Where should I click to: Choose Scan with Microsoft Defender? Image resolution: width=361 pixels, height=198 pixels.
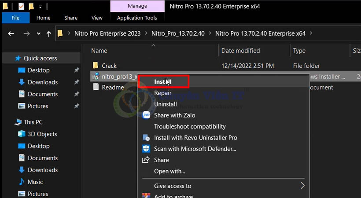(x=195, y=149)
